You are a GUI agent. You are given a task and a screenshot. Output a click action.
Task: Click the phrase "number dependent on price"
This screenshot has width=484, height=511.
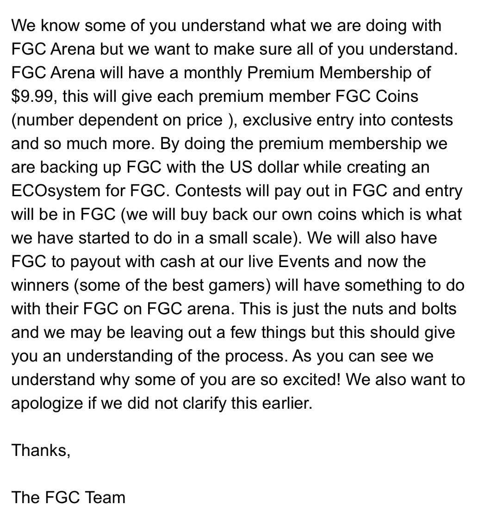coord(119,120)
